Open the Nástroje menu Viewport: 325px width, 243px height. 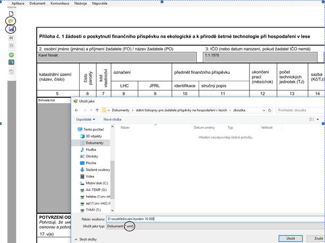tap(81, 4)
